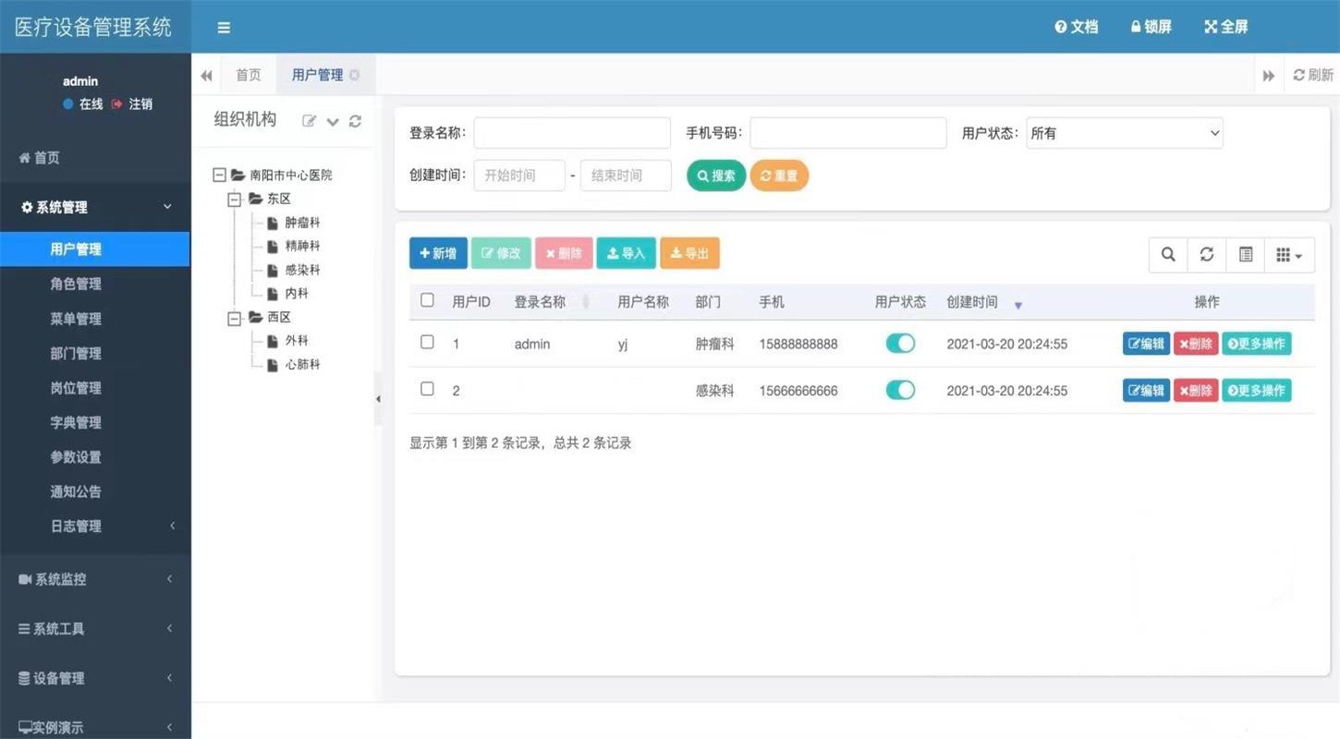Toggle card view icon in table toolbar
The image size is (1340, 739).
coord(1246,255)
